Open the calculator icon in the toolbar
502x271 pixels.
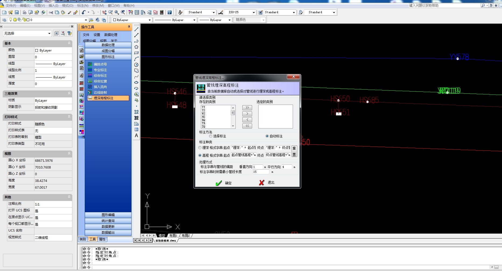pos(162,12)
